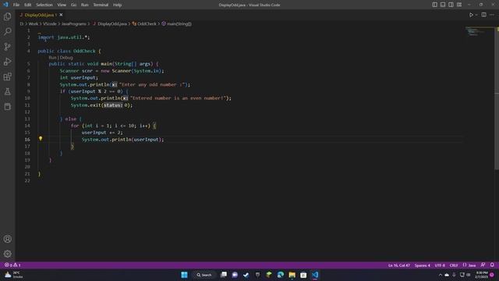The height and width of the screenshot is (281, 499).
Task: Click the feedback icon in status bar
Action: (x=483, y=265)
